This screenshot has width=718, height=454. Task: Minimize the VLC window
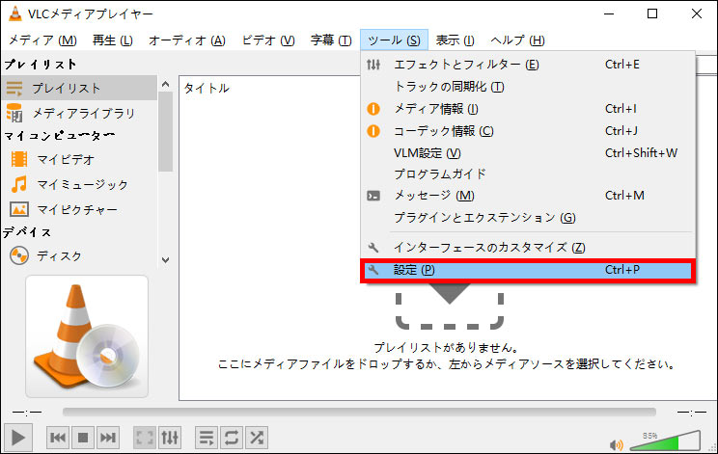609,13
